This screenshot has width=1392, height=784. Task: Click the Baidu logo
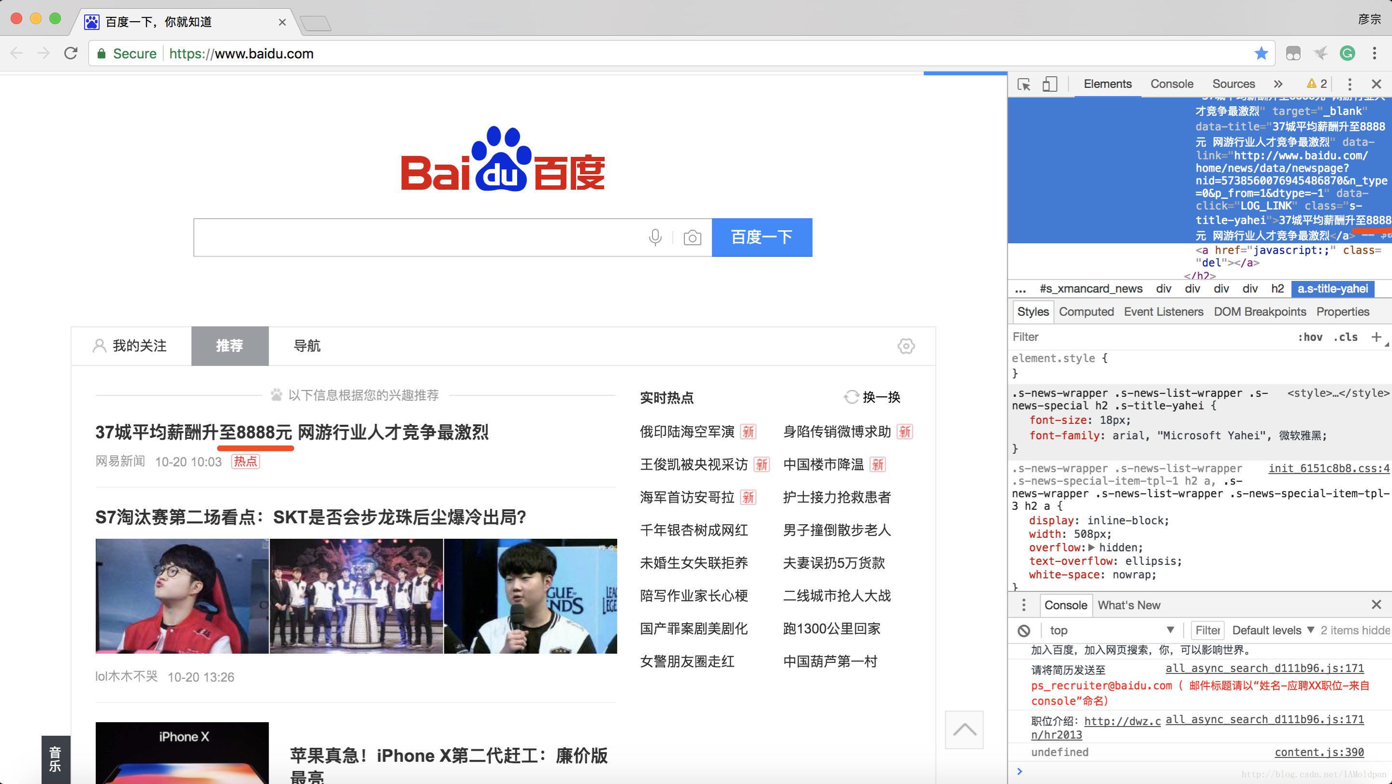click(x=503, y=159)
